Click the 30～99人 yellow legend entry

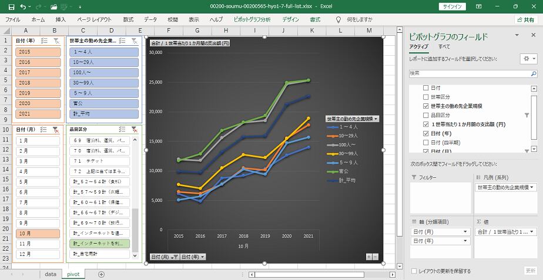[343, 153]
